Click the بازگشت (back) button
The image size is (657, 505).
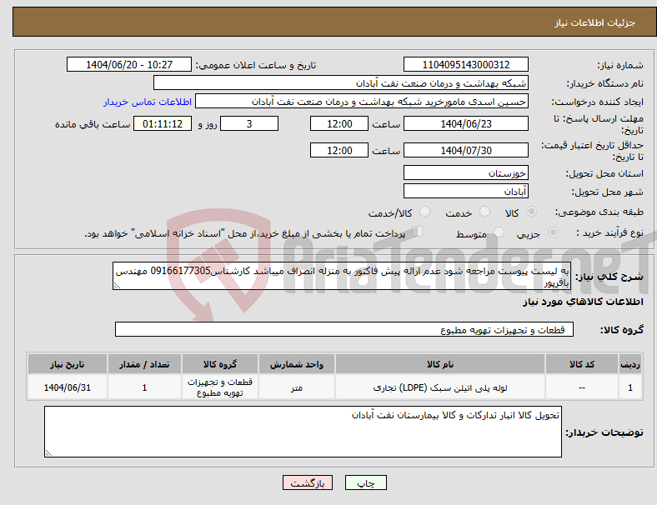[x=308, y=482]
